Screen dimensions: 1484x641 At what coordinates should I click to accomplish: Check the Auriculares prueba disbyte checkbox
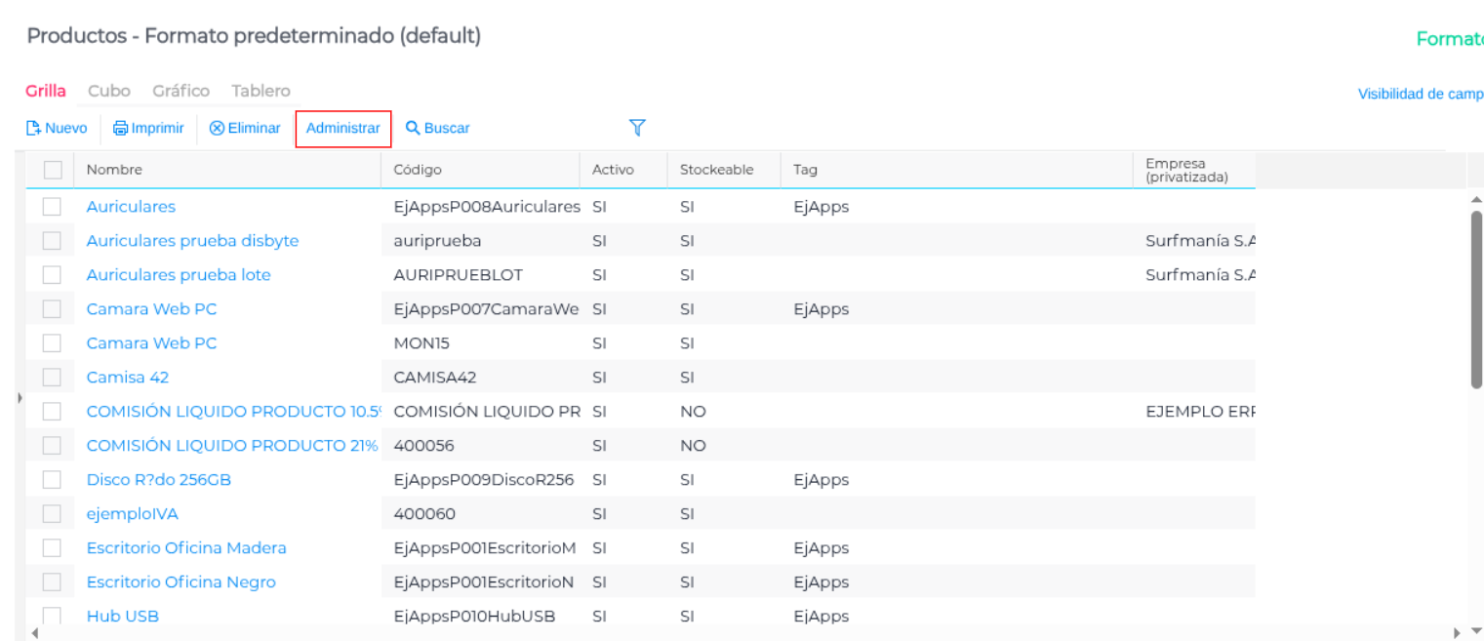click(52, 241)
